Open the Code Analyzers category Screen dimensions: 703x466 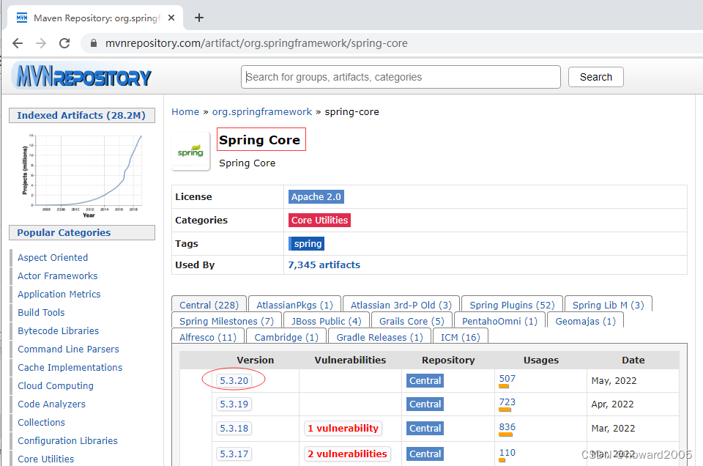51,404
